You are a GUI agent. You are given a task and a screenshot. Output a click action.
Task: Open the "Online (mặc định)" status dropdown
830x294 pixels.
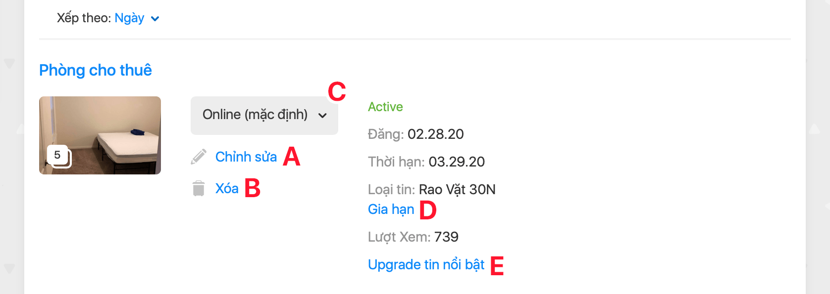coord(264,115)
